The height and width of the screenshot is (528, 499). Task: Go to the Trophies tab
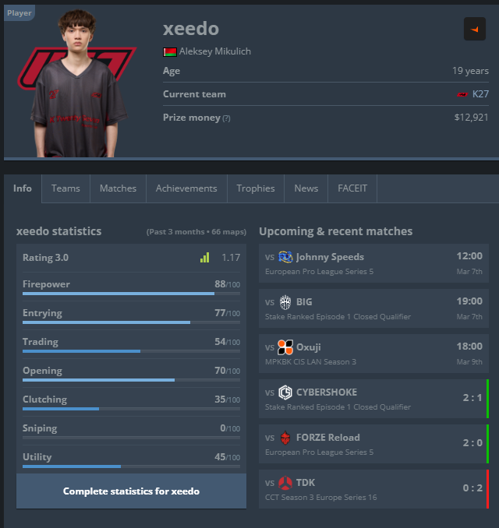click(256, 188)
